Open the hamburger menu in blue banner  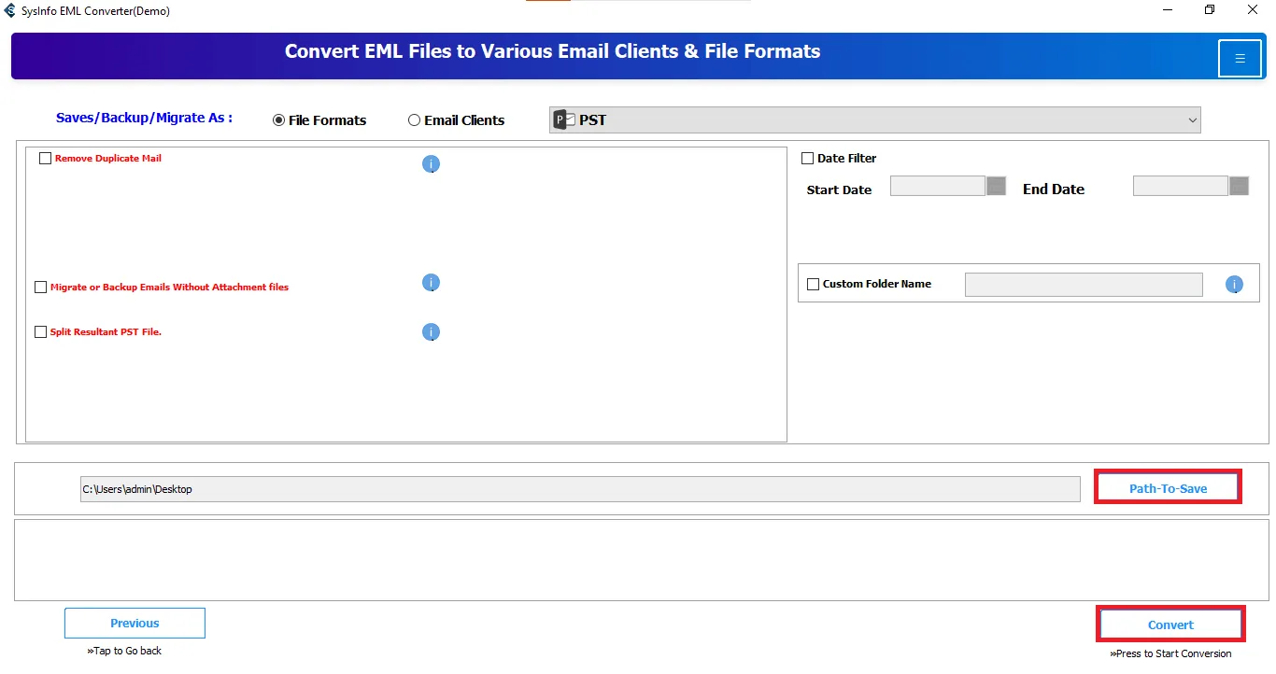pos(1240,59)
